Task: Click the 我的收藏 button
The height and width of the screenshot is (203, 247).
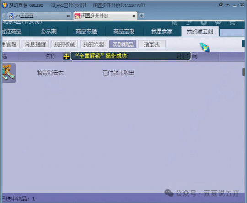Action: (x=64, y=44)
